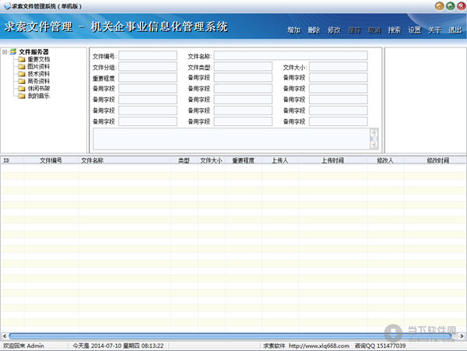Click the 修改人 column header
The image size is (467, 351).
385,160
